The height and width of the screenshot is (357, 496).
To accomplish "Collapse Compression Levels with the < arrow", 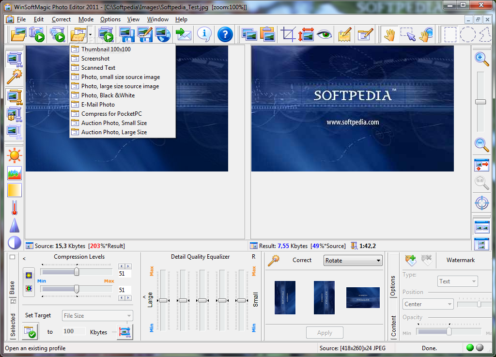I will click(x=24, y=259).
